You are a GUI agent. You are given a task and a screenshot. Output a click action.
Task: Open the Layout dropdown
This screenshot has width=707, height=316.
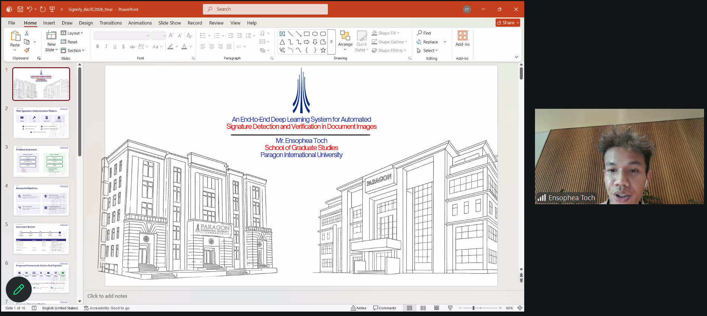coord(72,33)
